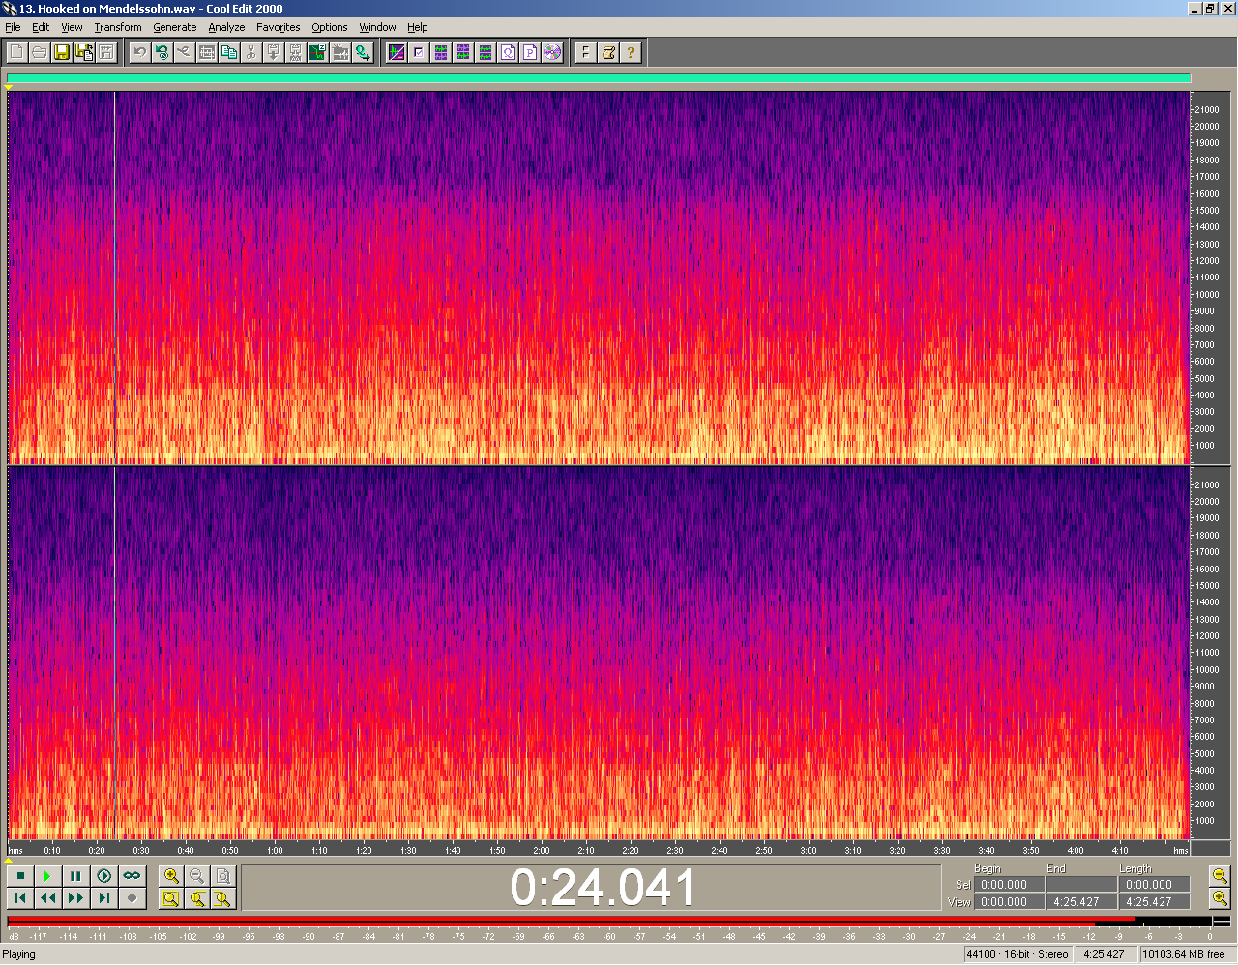The height and width of the screenshot is (967, 1238).
Task: Click the horizontal Zoom In magnifier
Action: (x=171, y=876)
